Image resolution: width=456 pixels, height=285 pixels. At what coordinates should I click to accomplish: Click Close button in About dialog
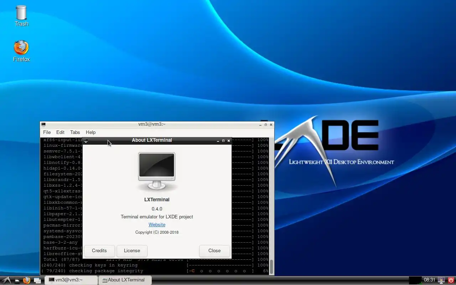click(214, 250)
